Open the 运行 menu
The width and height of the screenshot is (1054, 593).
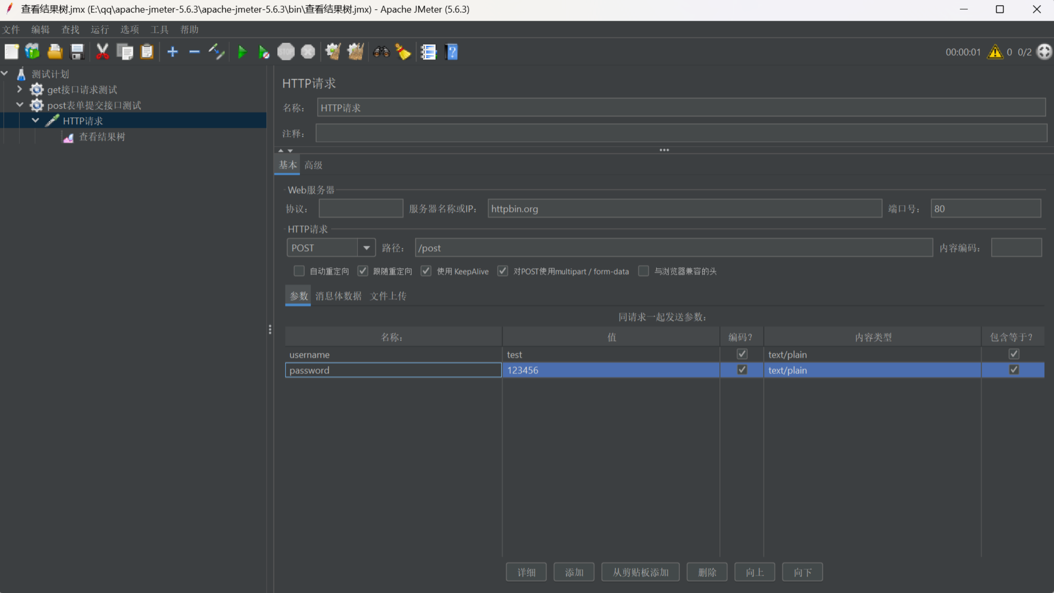99,29
